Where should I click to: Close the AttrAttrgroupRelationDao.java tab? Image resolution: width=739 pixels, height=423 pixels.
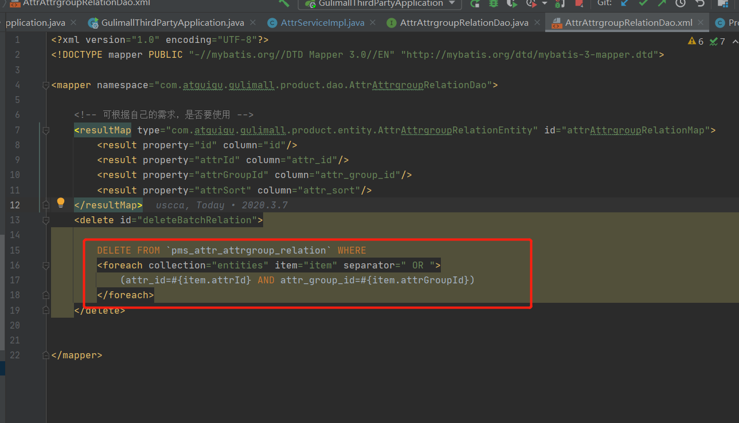pyautogui.click(x=536, y=23)
